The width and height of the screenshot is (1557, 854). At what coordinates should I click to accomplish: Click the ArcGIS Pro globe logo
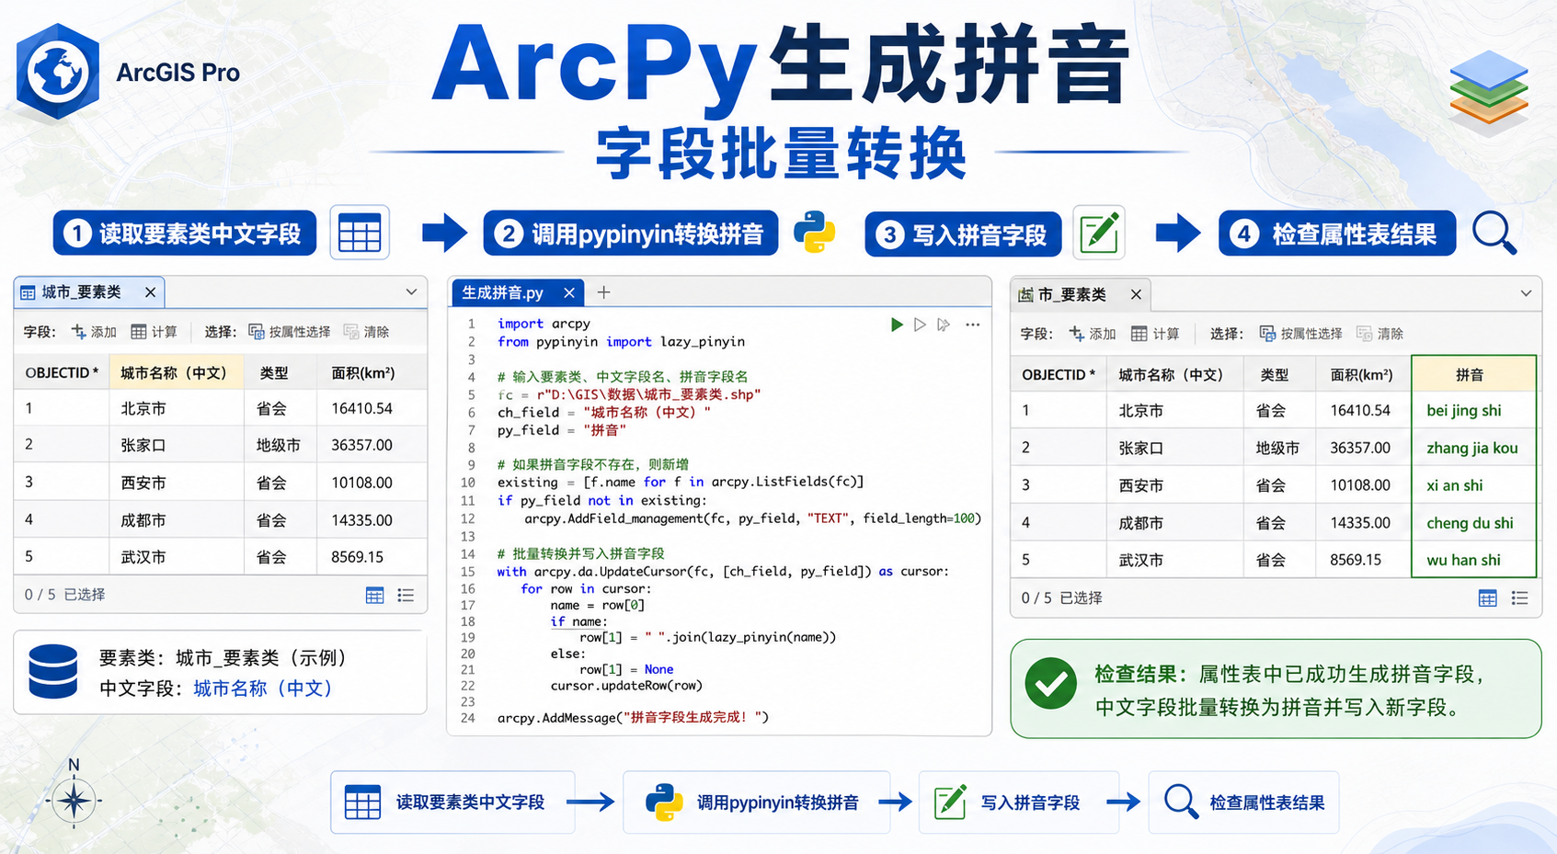click(x=58, y=72)
